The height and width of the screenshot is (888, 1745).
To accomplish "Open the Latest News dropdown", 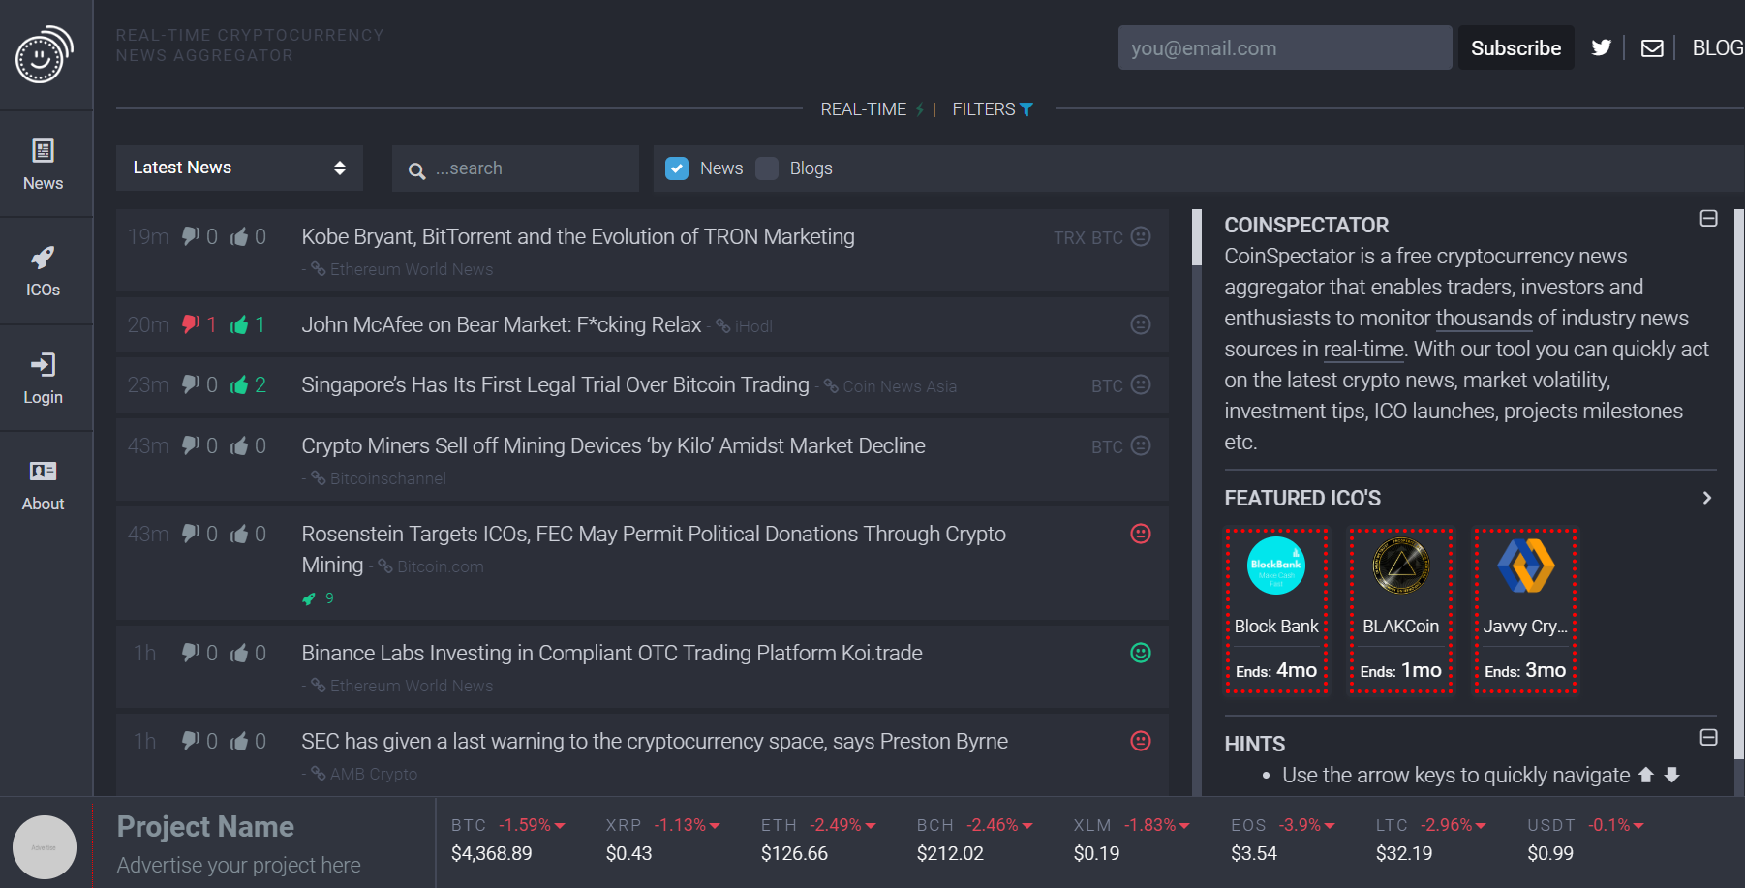I will 239,168.
